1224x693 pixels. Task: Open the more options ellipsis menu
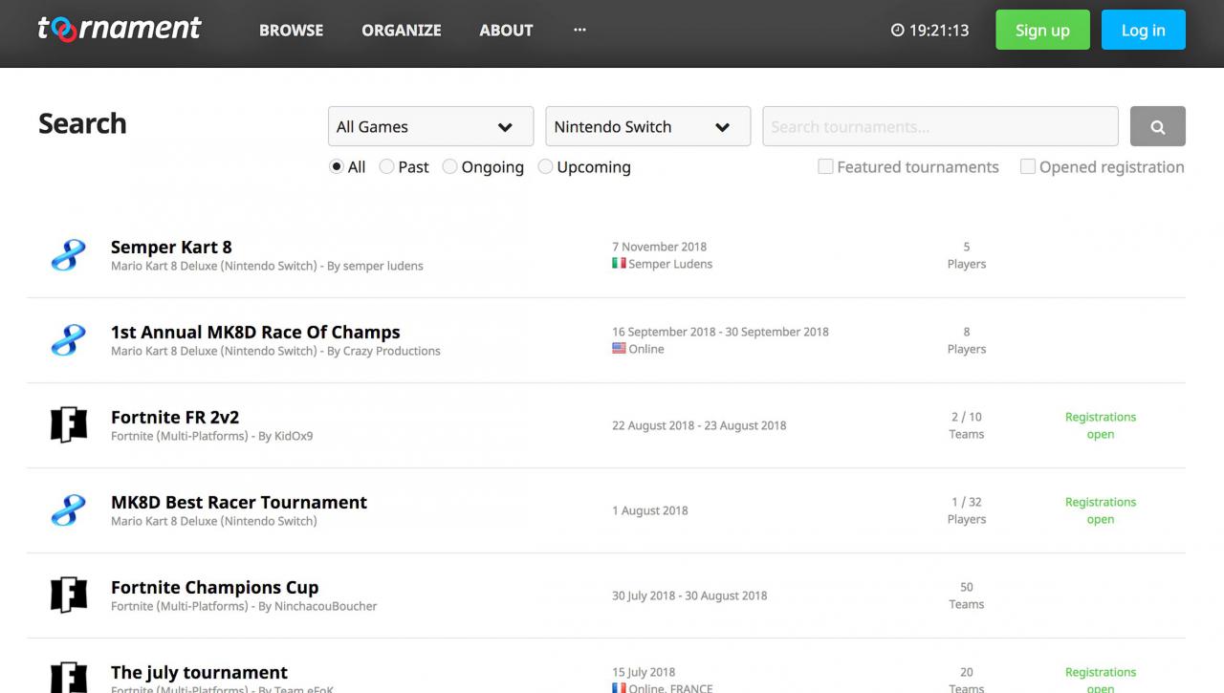[x=579, y=30]
